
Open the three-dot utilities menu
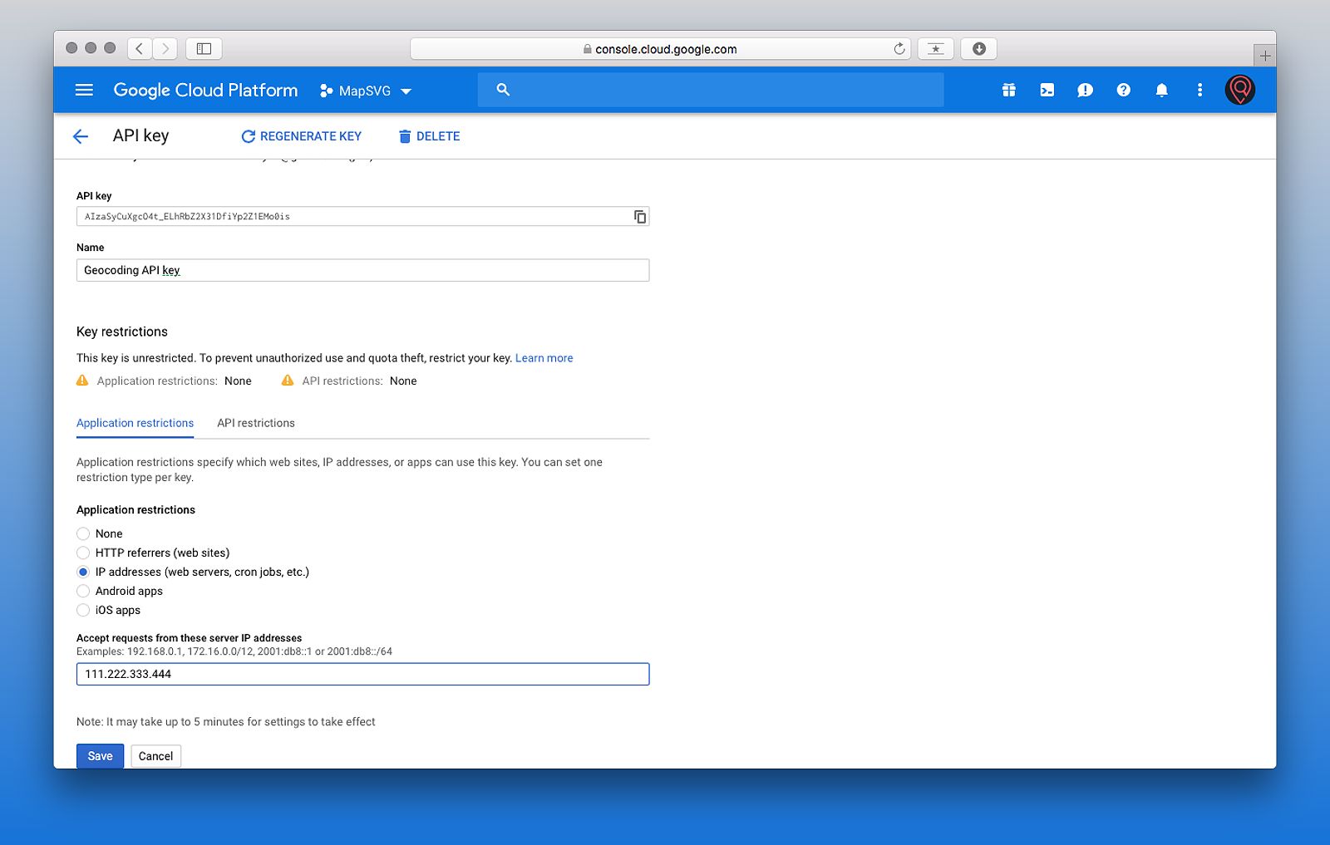pos(1199,90)
